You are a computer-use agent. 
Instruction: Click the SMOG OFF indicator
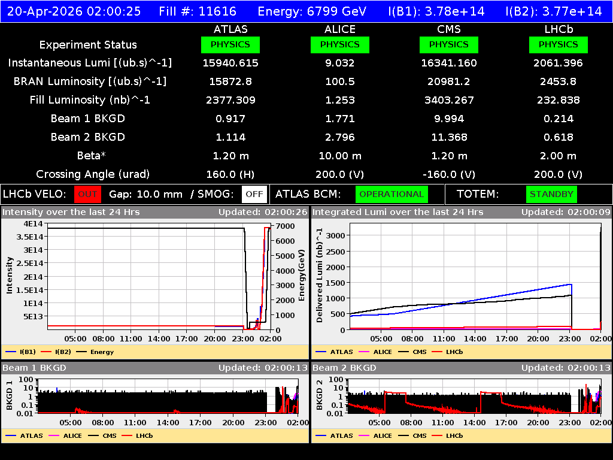pos(254,195)
